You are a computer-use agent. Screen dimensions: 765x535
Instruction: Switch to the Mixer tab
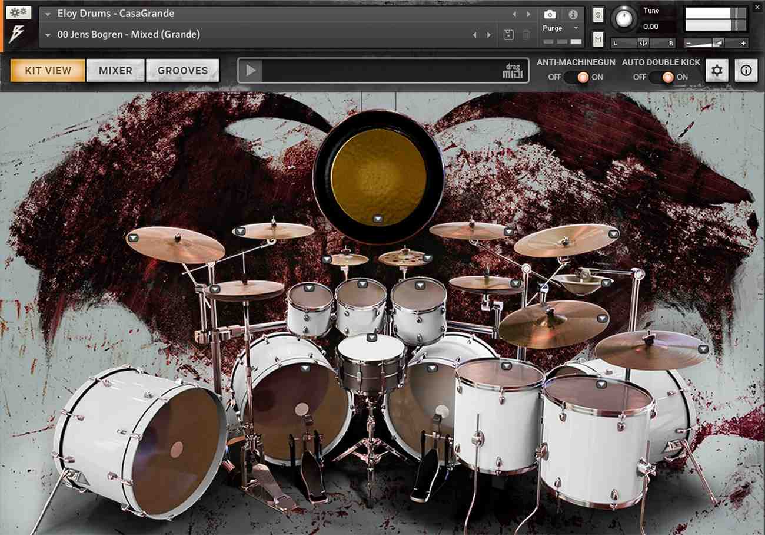click(115, 70)
